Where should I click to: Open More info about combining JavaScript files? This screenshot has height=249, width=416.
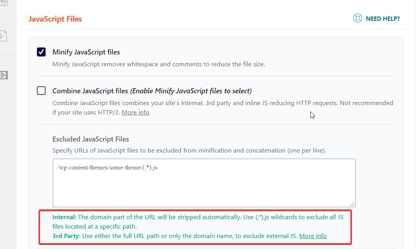pyautogui.click(x=135, y=112)
